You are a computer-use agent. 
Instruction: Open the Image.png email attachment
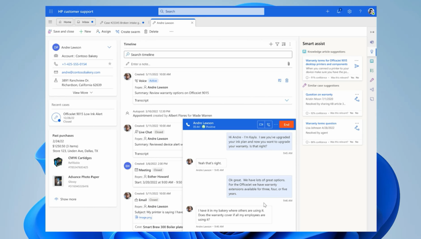[x=143, y=217]
